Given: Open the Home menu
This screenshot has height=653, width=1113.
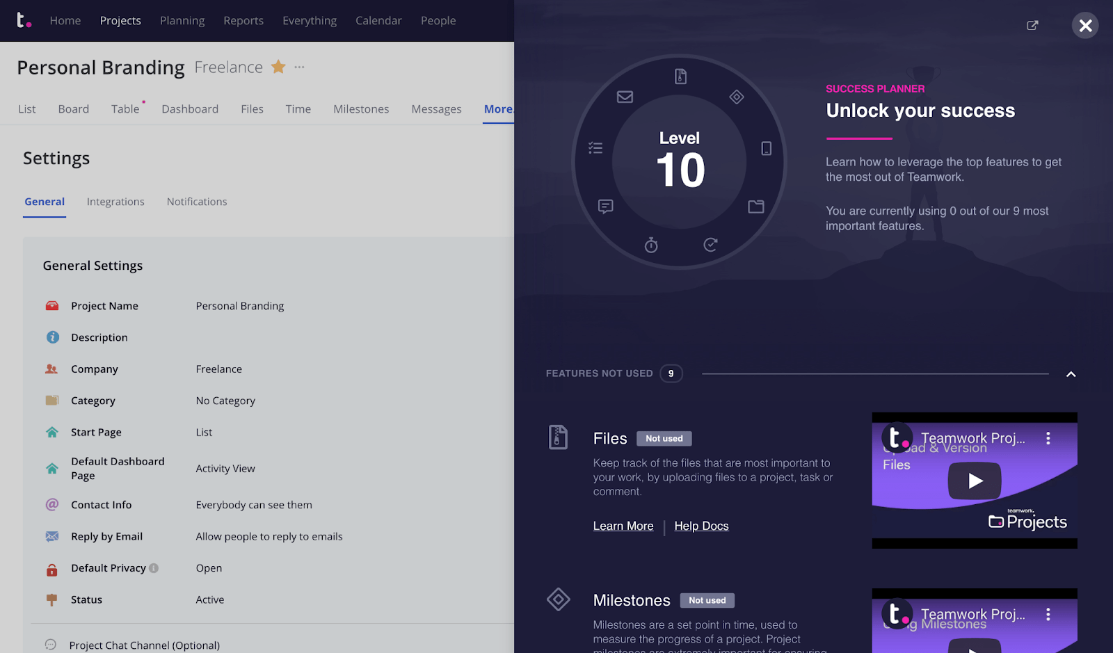Looking at the screenshot, I should (x=65, y=21).
